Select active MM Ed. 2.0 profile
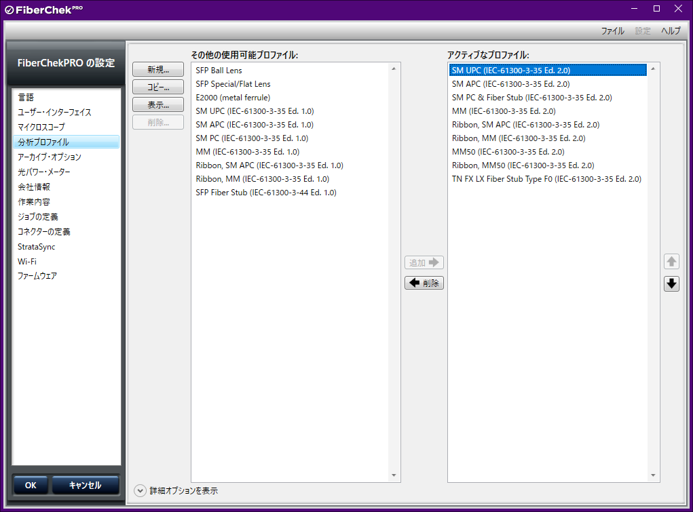This screenshot has height=512, width=693. 548,111
